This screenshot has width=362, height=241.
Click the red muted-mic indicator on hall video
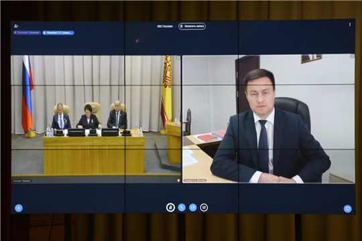click(178, 181)
